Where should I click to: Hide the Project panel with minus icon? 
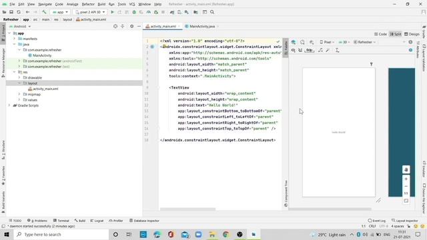click(x=139, y=27)
